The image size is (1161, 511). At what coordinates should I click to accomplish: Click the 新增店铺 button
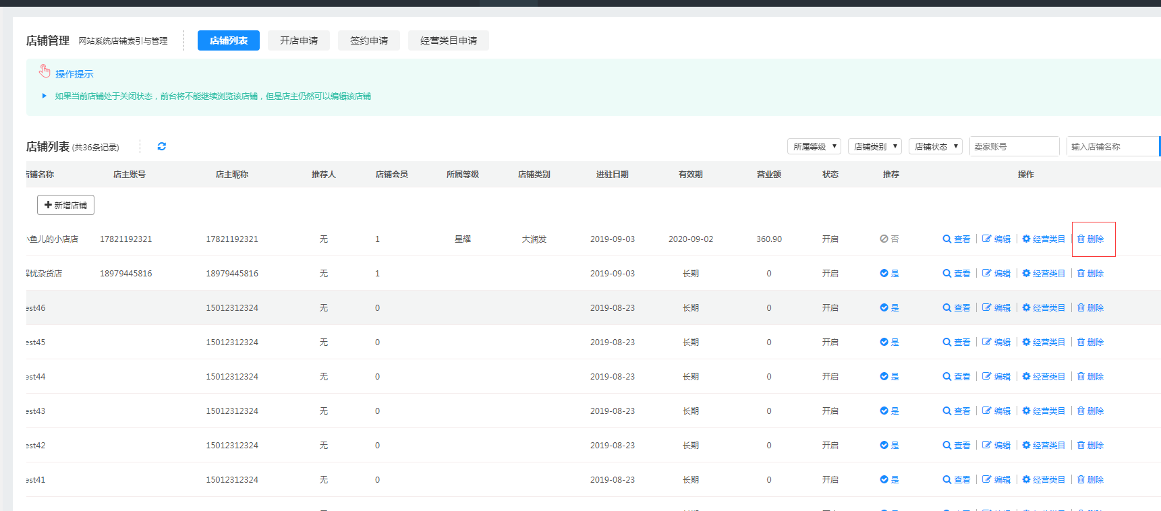click(x=65, y=205)
